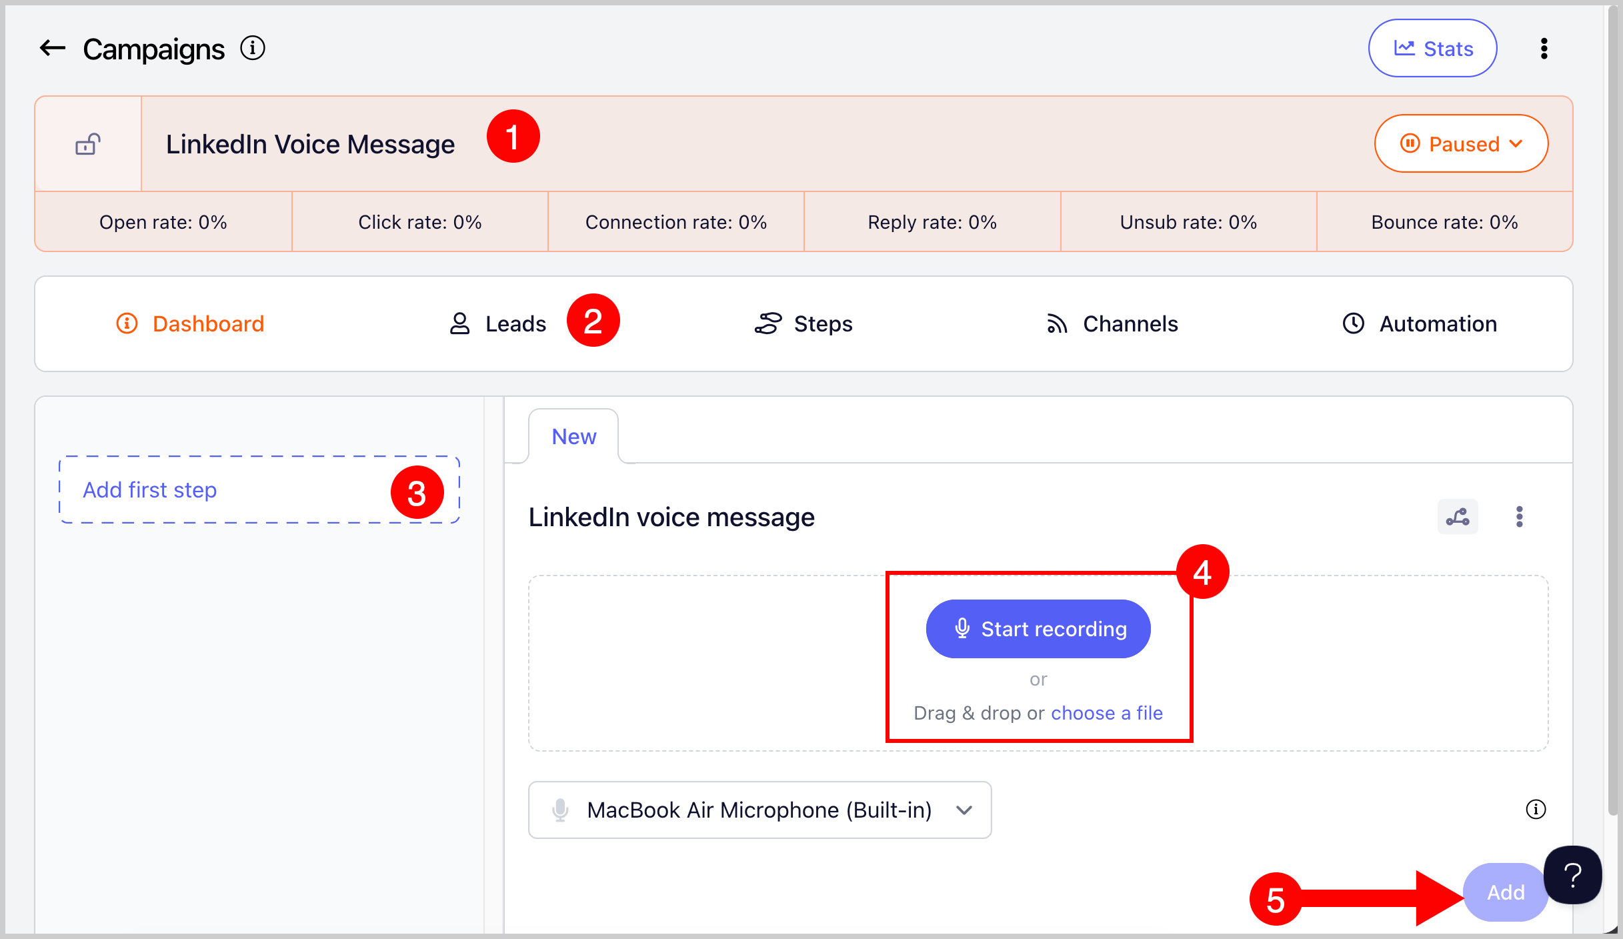
Task: Open the page-level three-dot menu
Action: [1544, 49]
